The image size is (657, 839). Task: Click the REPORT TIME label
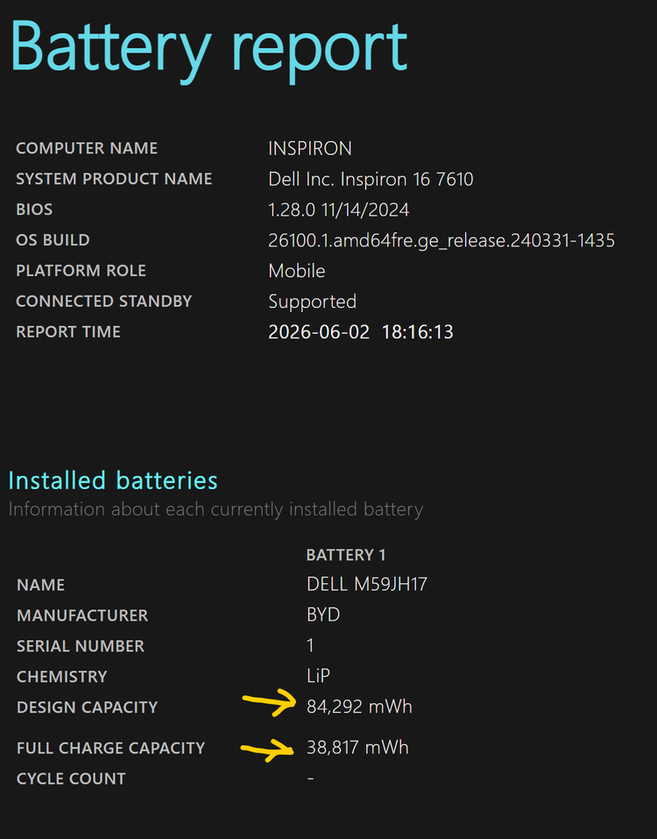point(68,331)
